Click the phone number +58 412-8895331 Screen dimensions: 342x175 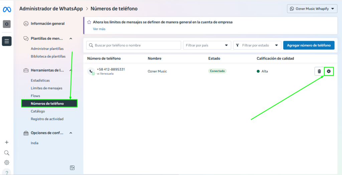111,69
